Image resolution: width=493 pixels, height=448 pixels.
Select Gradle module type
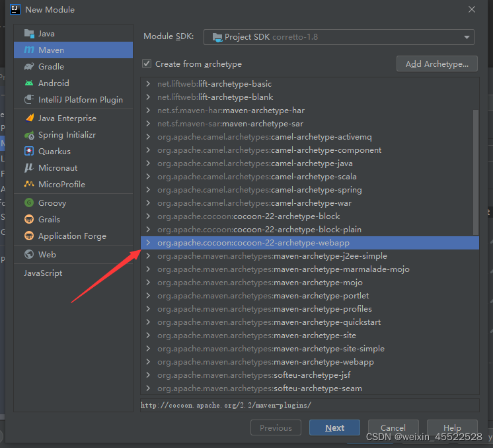click(73, 66)
